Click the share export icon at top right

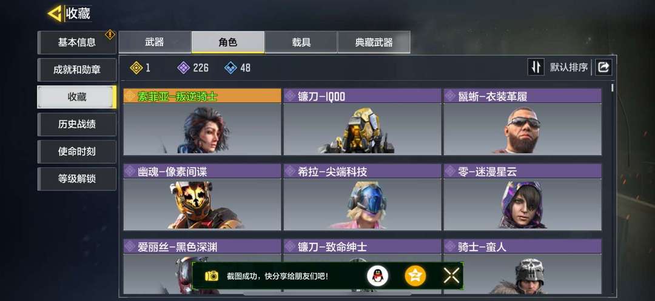[603, 67]
